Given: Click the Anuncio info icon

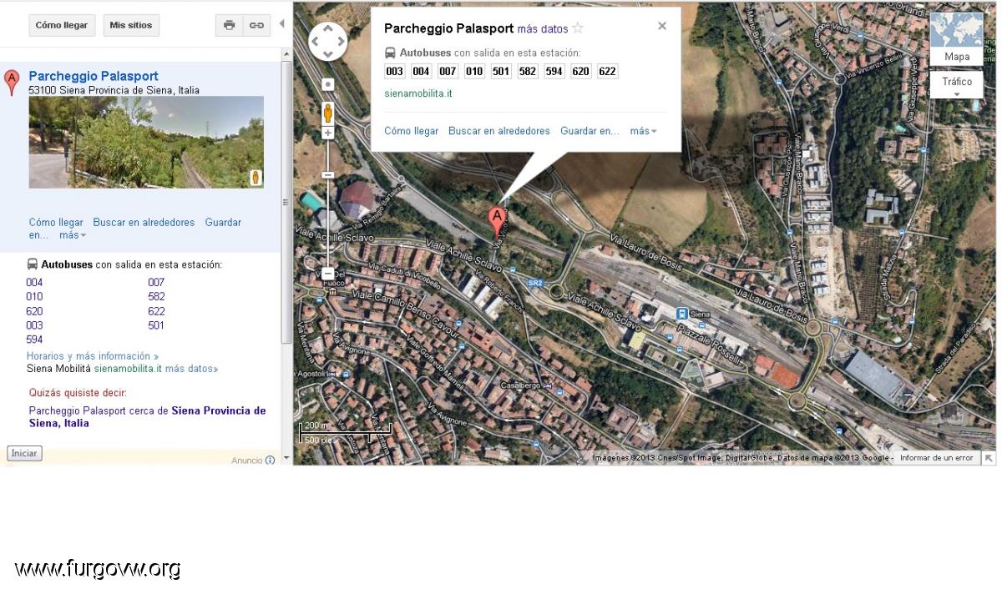Looking at the screenshot, I should 270,460.
